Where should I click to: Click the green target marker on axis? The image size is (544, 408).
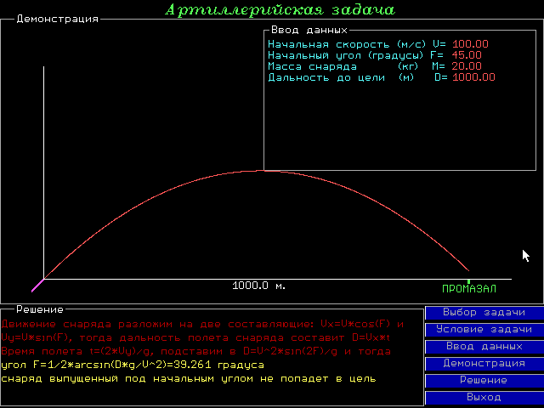pos(468,281)
